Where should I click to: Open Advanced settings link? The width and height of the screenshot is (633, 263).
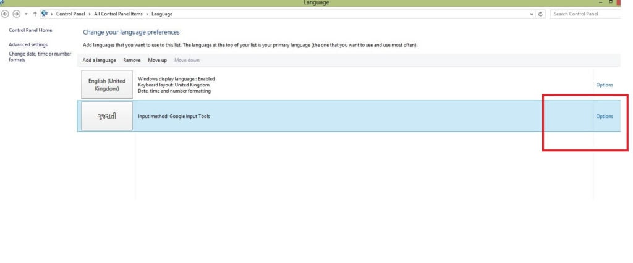pyautogui.click(x=28, y=44)
